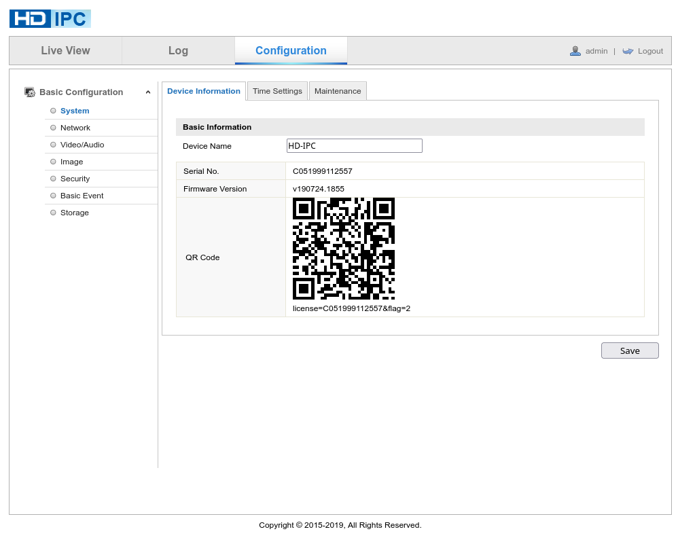Click the admin user icon
678x540 pixels.
click(x=575, y=51)
